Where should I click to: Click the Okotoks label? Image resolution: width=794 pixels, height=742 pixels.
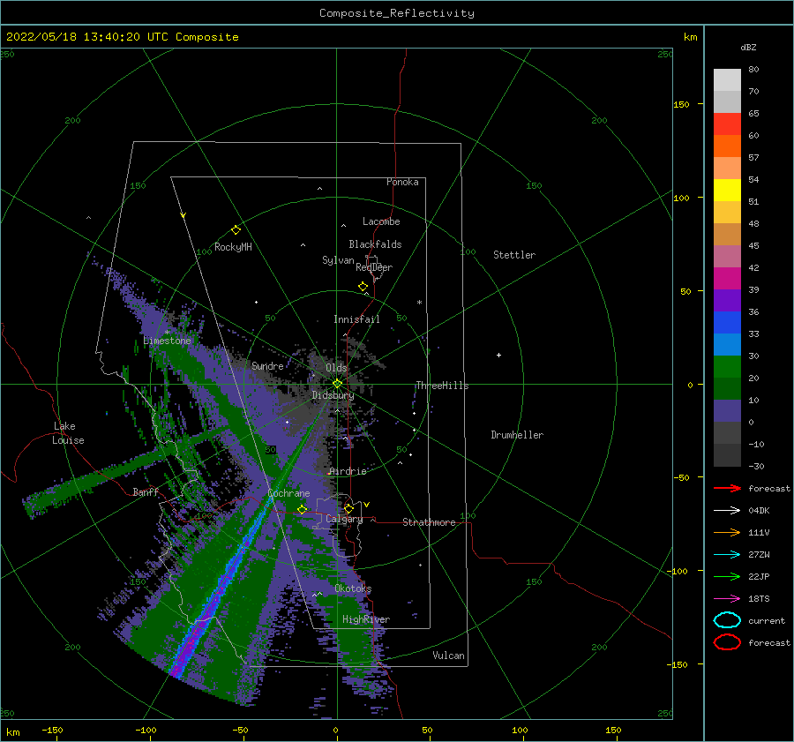click(x=353, y=588)
